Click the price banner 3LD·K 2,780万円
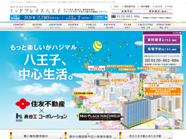 [x=59, y=18]
